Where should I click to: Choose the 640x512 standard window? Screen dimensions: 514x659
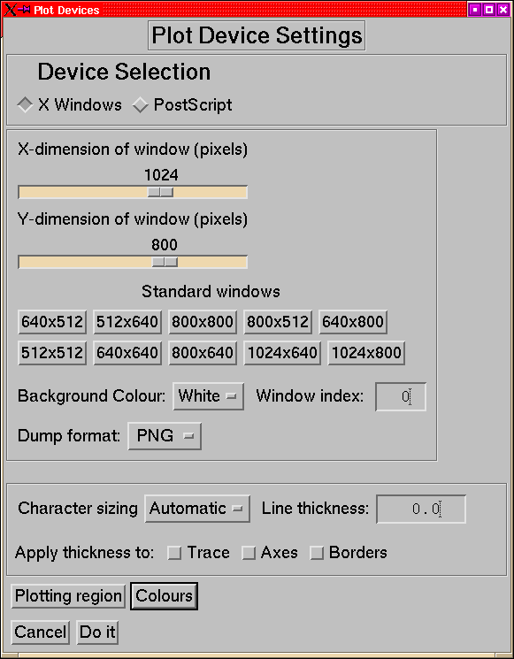coord(52,322)
